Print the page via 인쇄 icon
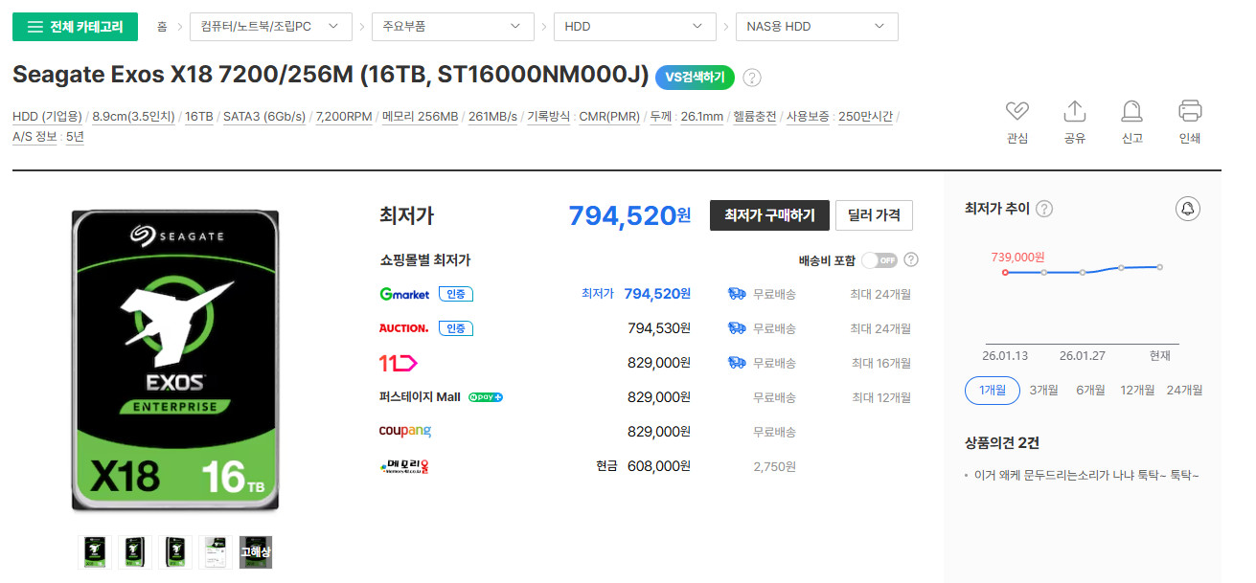 pyautogui.click(x=1189, y=120)
